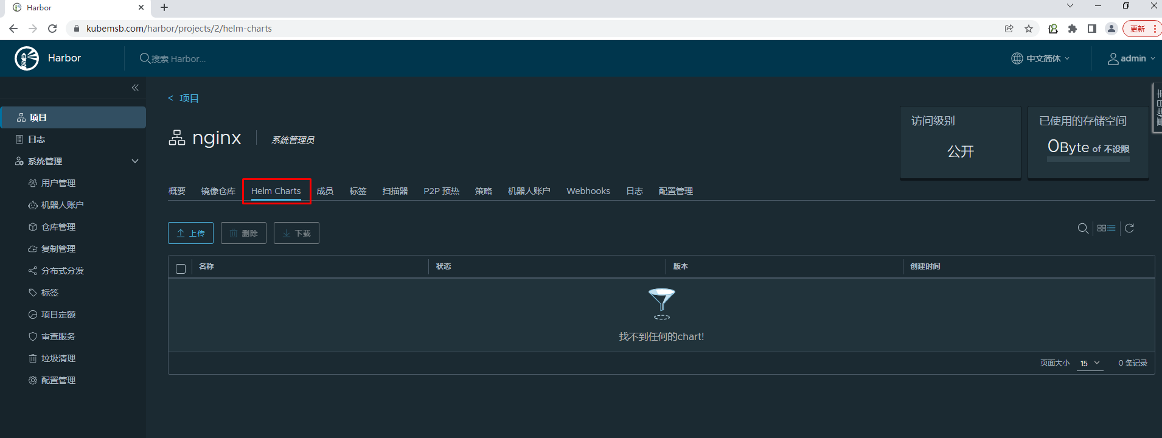Go back in browser history

tap(13, 29)
